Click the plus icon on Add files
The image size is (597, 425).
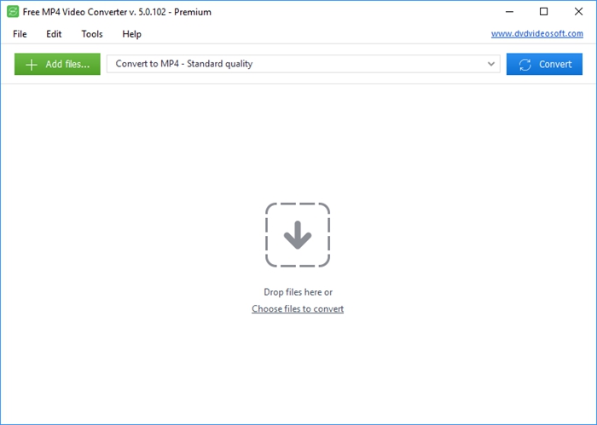tap(32, 64)
